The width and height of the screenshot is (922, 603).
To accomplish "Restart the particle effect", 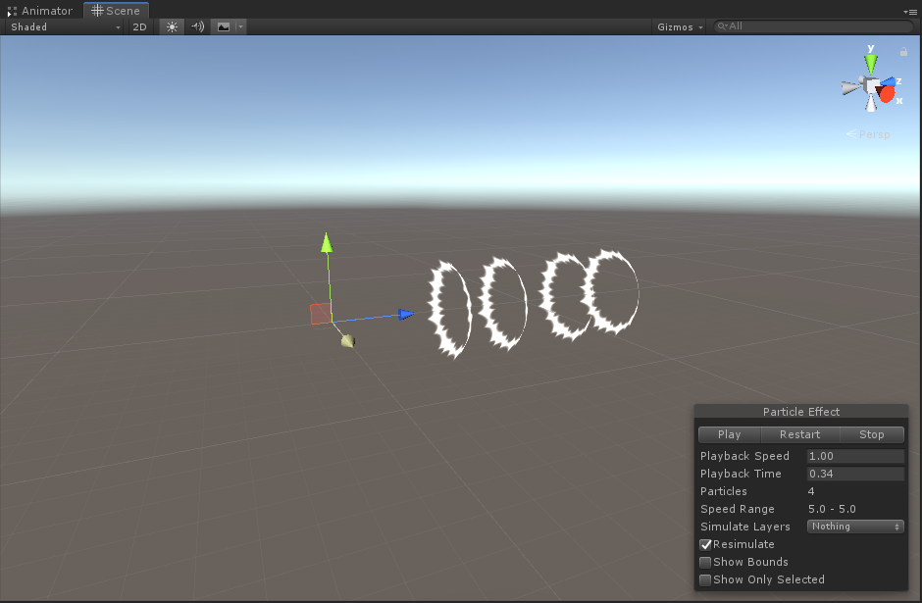I will [x=799, y=434].
